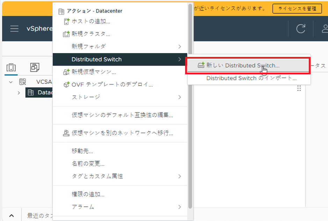
Task: Choose タグとカスタム属性 menu entry
Action: point(120,176)
